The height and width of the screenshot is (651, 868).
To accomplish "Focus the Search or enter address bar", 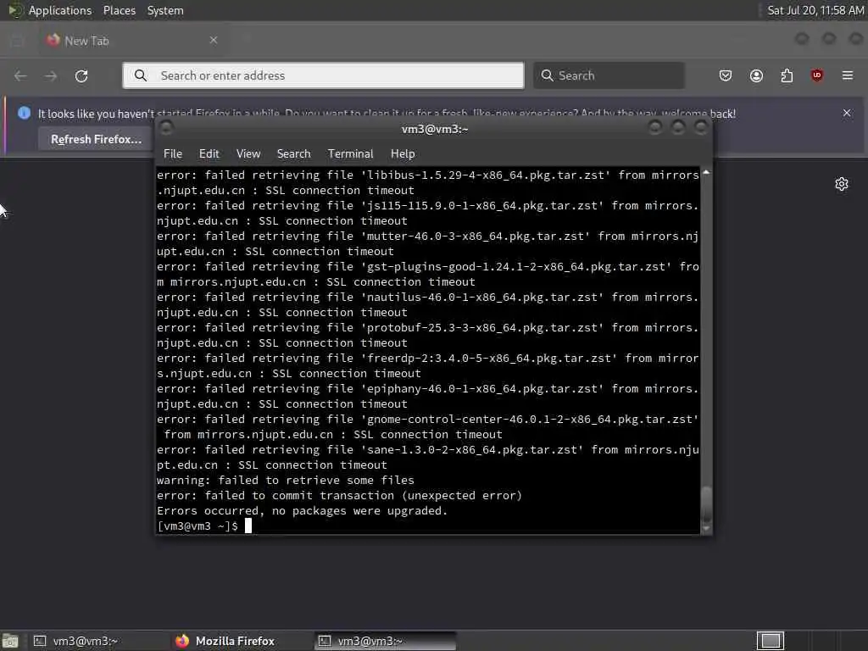I will click(x=323, y=75).
